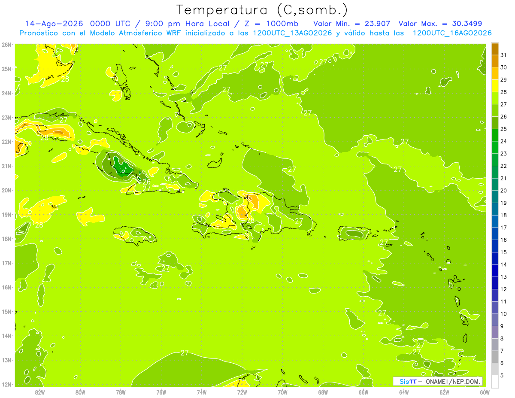515x398 pixels.
Task: Select the '62W' longitude axis label
Action: click(444, 392)
